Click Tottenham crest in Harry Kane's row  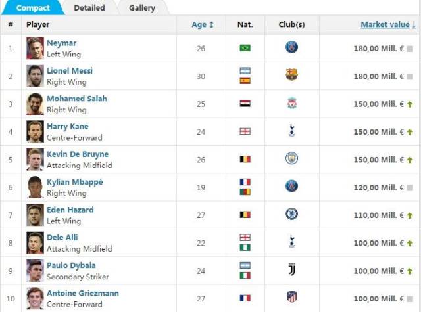291,131
